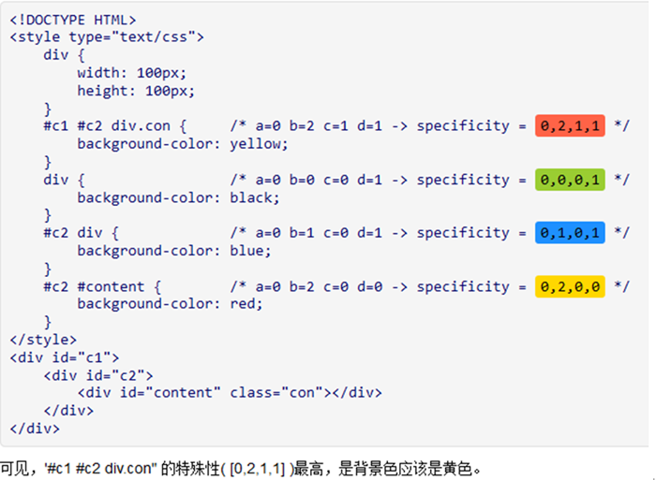Viewport: 656px width, 480px height.
Task: Click the div id="c2" opening tag
Action: (98, 375)
